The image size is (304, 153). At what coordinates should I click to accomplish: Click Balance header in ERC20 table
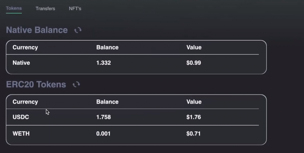coord(107,102)
